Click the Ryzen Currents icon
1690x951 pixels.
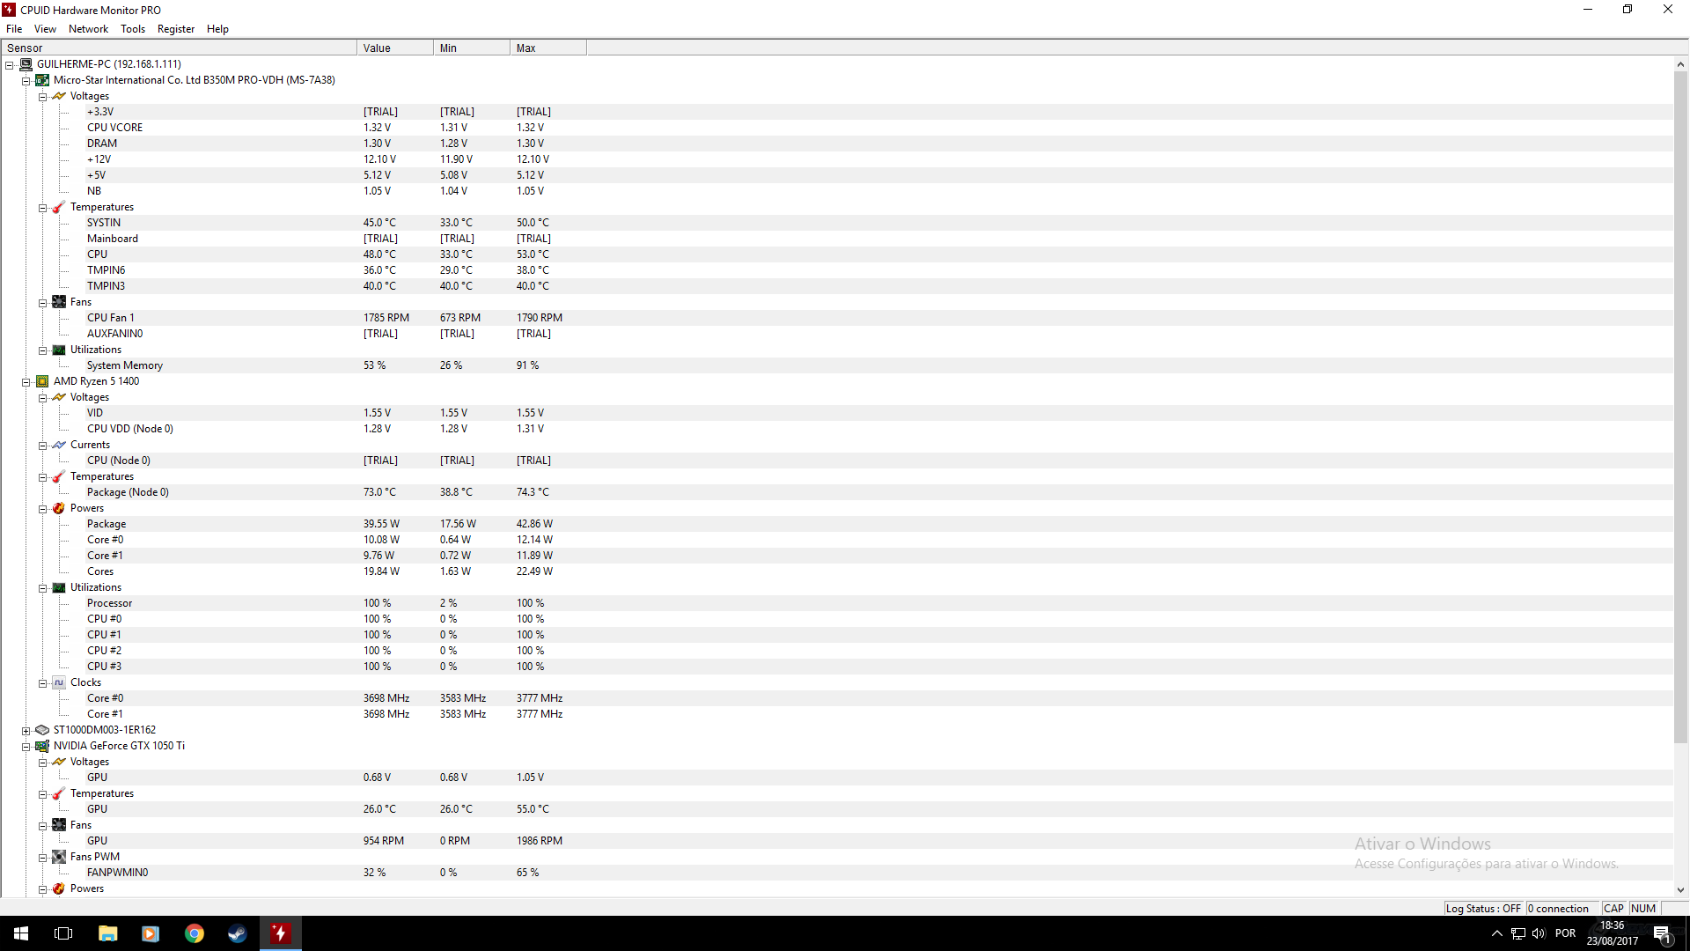59,445
